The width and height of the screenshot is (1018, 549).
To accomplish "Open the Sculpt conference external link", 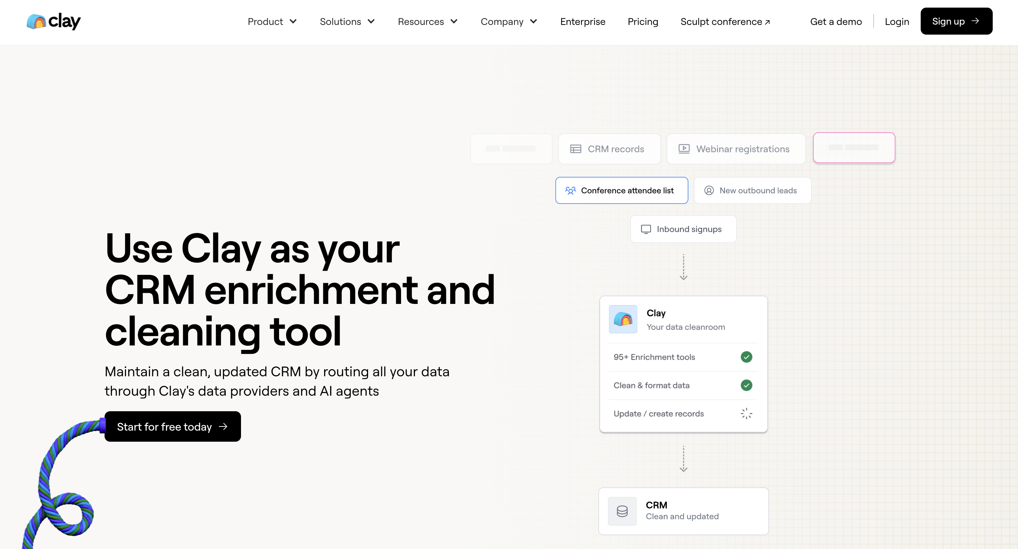I will [725, 22].
